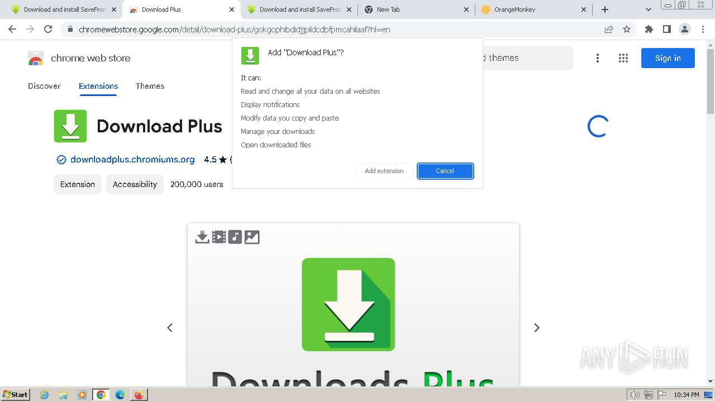Open the Windows Start menu

(16, 395)
